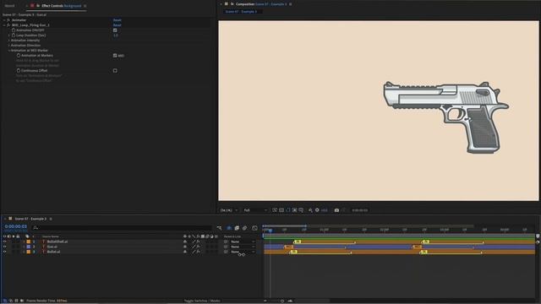Open Show Channel and color management
The width and height of the screenshot is (541, 304).
[310, 210]
